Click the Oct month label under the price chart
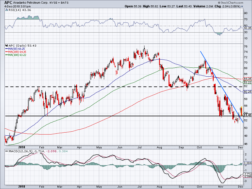Screen dimensions: 252x189 pyautogui.click(x=199, y=147)
